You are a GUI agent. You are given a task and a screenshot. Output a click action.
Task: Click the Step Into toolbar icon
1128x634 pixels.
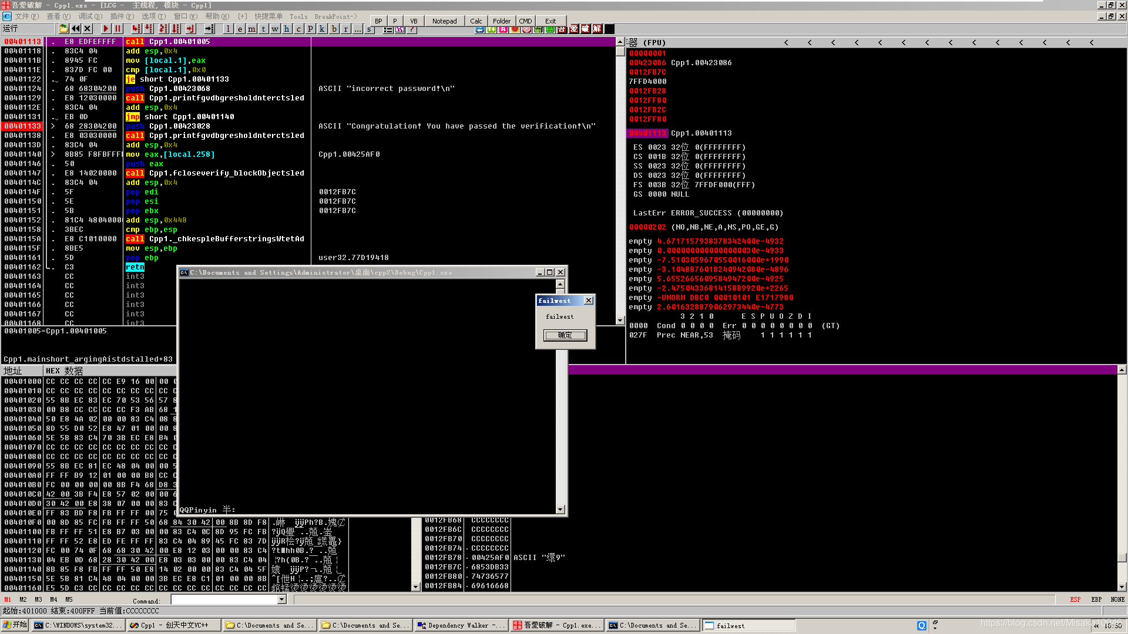coord(136,29)
